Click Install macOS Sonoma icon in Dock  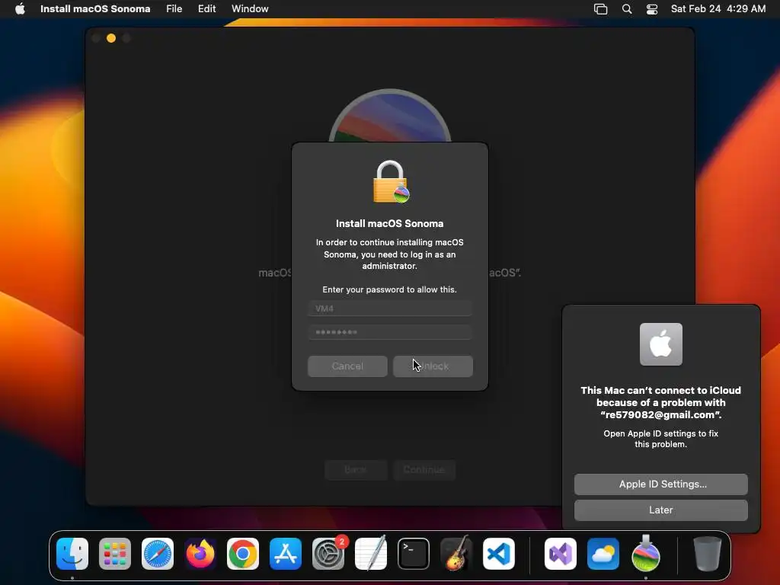click(x=646, y=554)
